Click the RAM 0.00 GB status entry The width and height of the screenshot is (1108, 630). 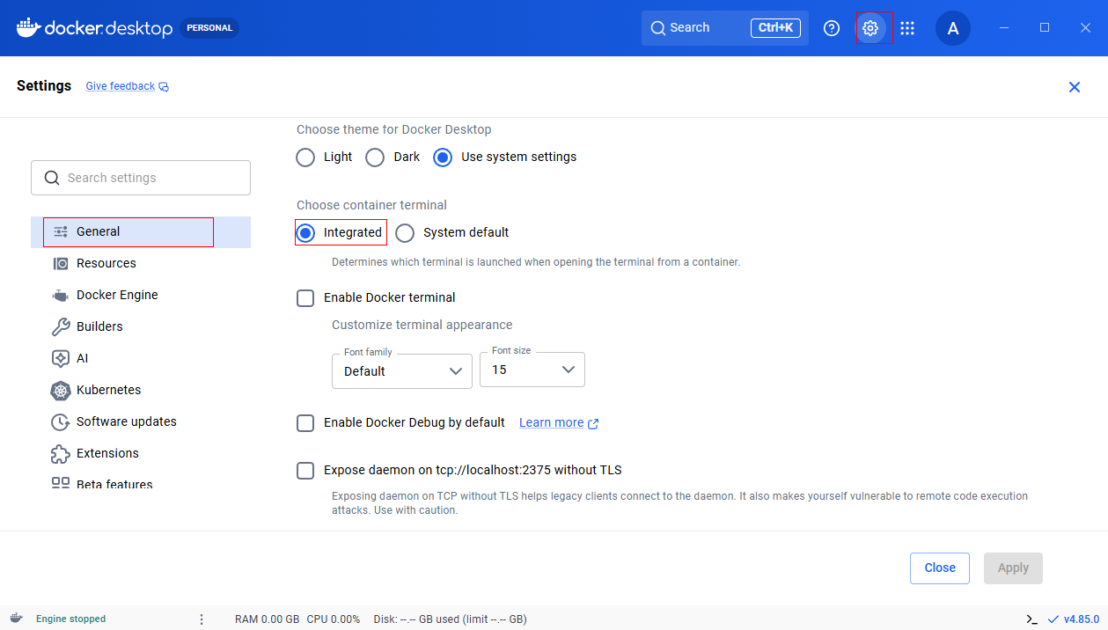point(268,619)
